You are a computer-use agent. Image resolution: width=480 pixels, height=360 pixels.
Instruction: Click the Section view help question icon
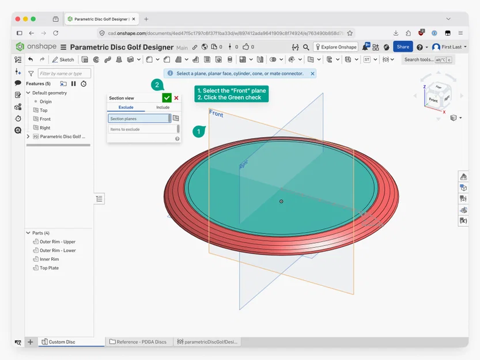click(177, 139)
